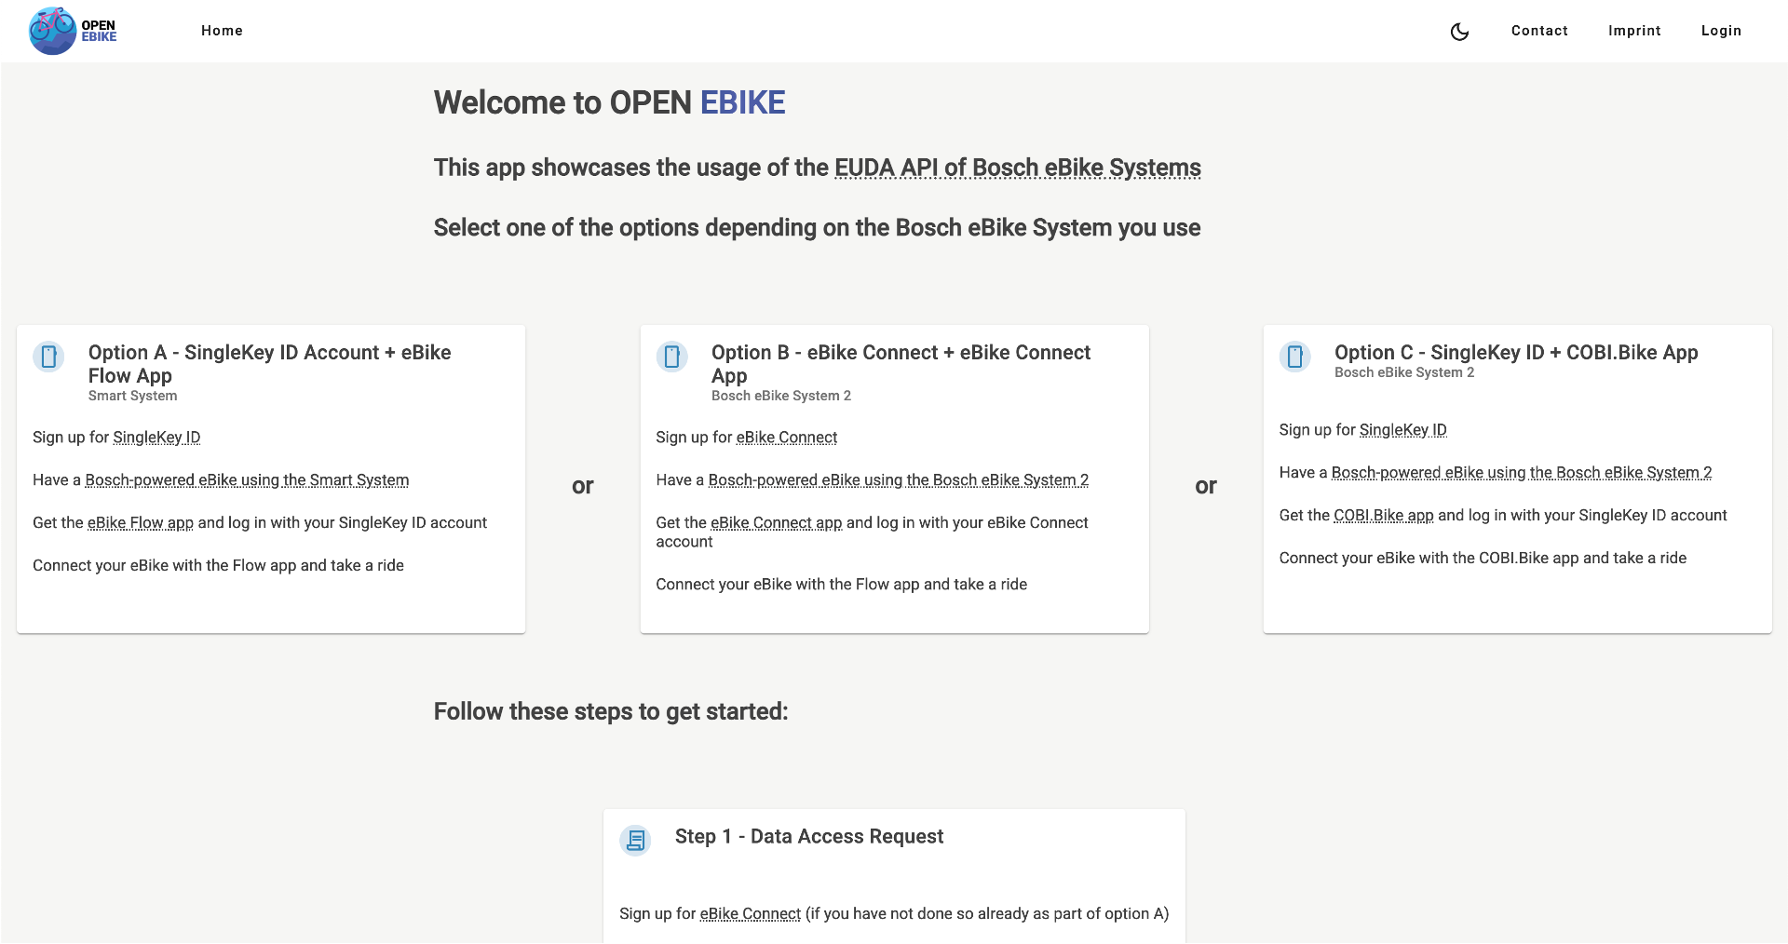Click the Smart System link in Option A
Image resolution: width=1788 pixels, height=944 pixels.
(x=246, y=479)
